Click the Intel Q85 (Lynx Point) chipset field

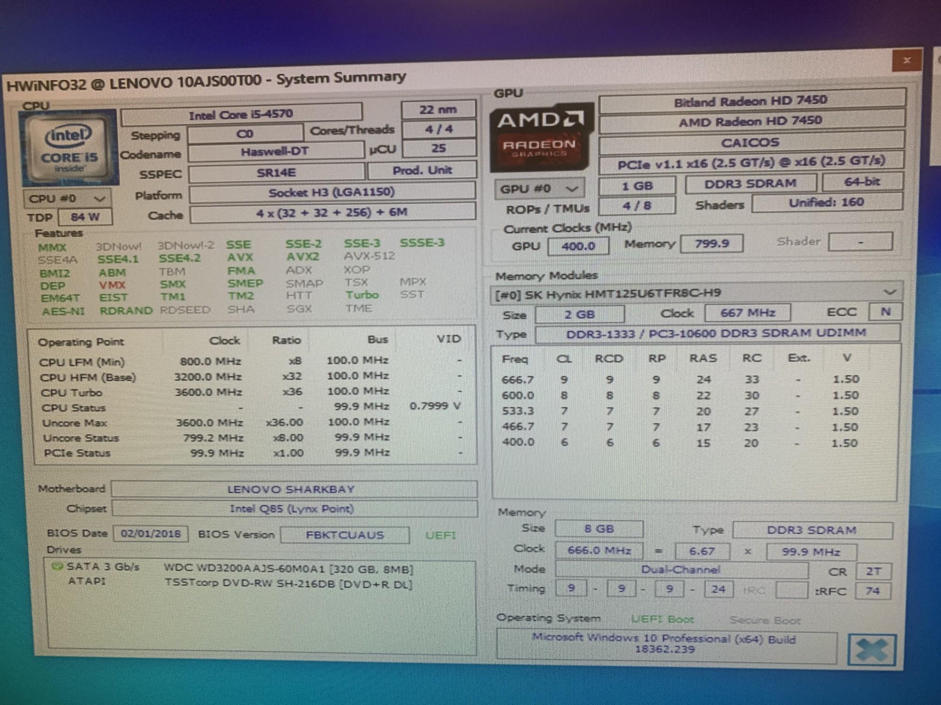(295, 509)
